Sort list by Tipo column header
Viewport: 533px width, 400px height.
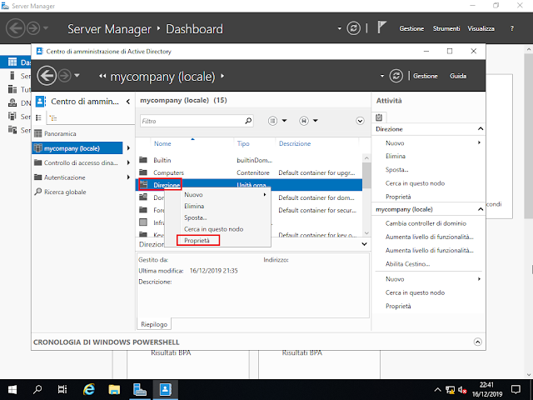[x=243, y=143]
